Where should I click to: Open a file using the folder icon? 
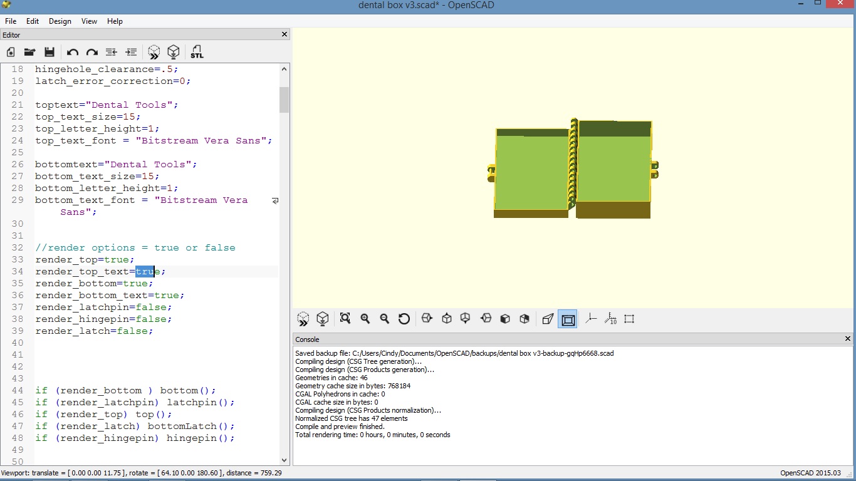[x=29, y=52]
